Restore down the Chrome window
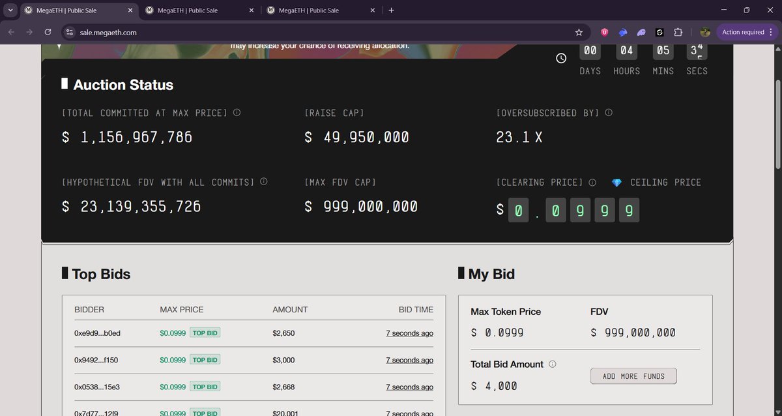782x416 pixels. tap(747, 10)
